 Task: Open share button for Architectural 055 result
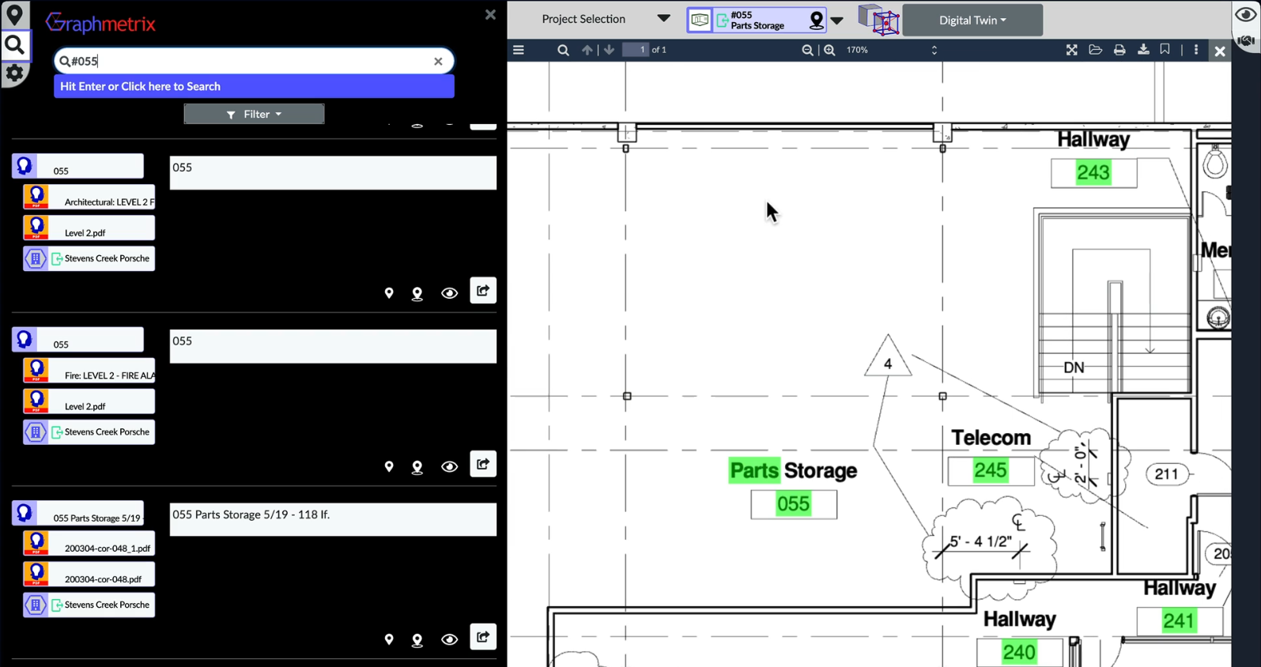tap(482, 291)
